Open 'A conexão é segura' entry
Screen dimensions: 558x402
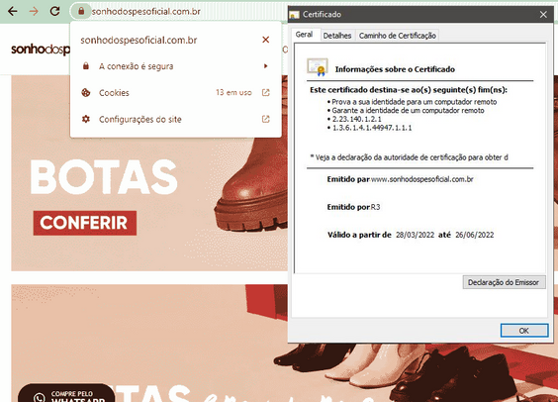click(175, 66)
